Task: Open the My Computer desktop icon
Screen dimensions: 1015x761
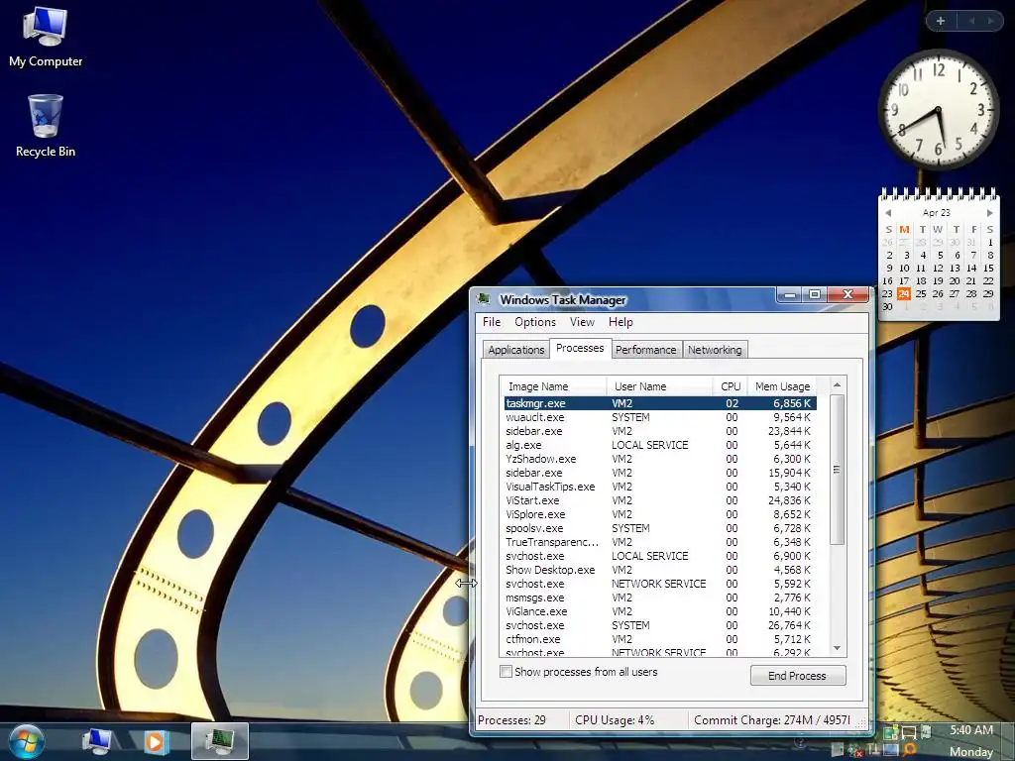Action: [46, 37]
